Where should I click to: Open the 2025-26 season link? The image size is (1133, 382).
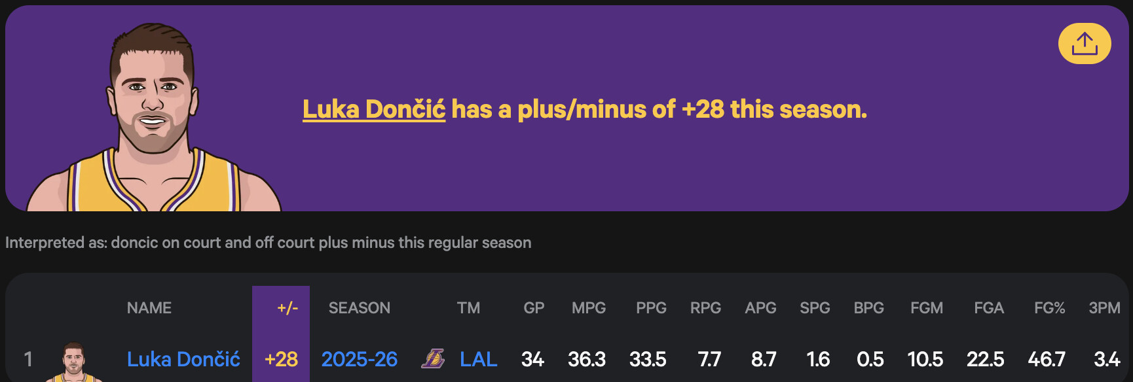(x=360, y=359)
